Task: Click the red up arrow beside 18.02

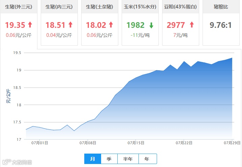Action: (111, 25)
